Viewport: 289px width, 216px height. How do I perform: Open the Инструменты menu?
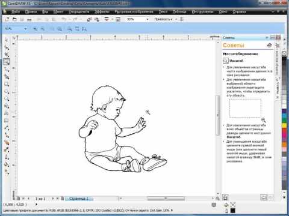[x=202, y=12]
